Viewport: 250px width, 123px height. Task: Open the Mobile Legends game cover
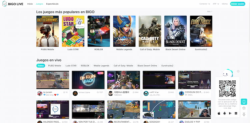[124, 31]
